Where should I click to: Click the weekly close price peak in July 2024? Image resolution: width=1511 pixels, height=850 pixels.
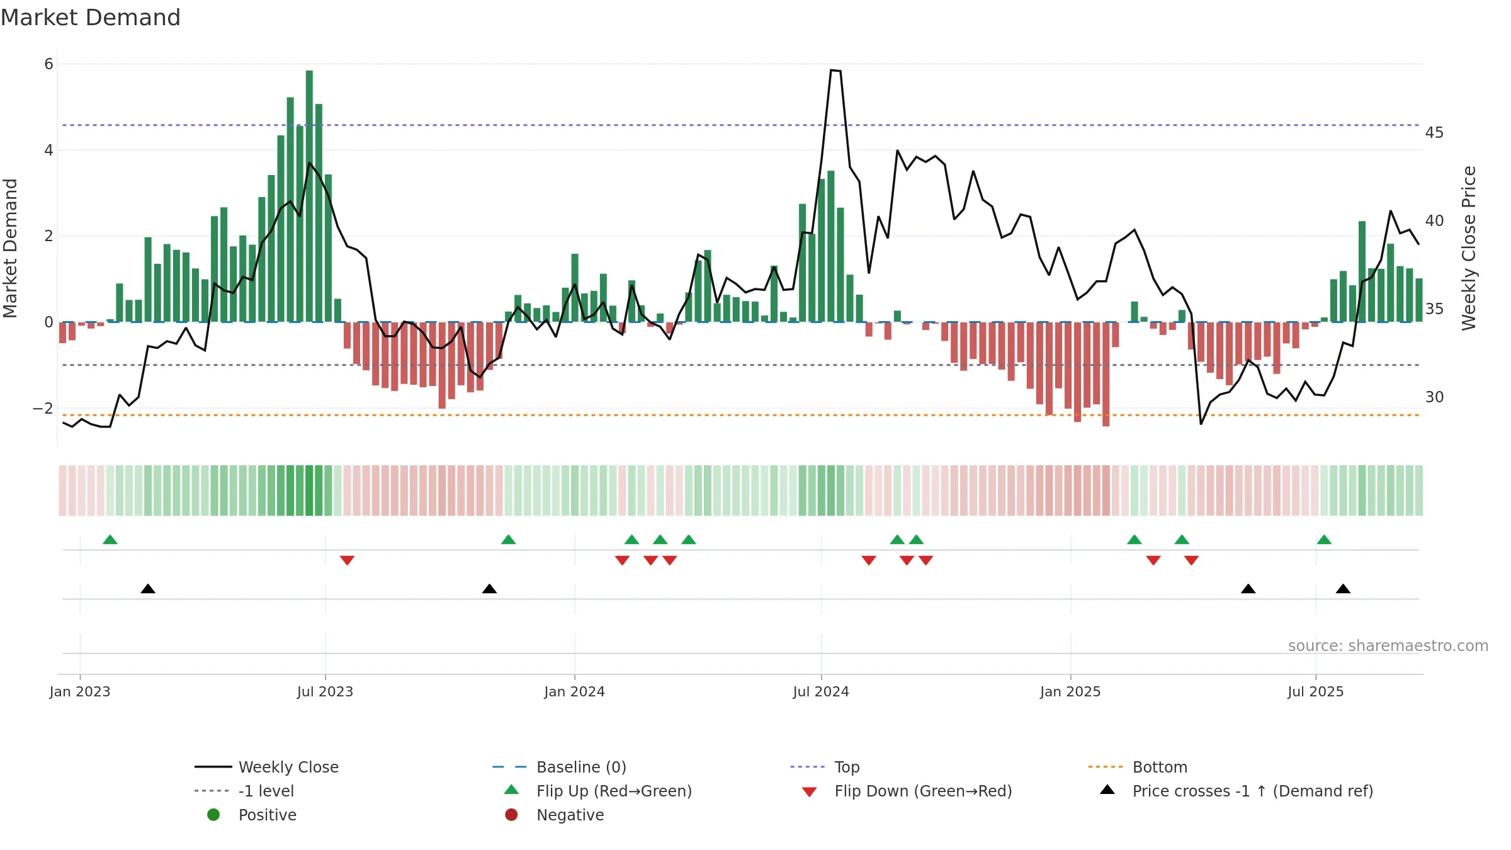[832, 70]
